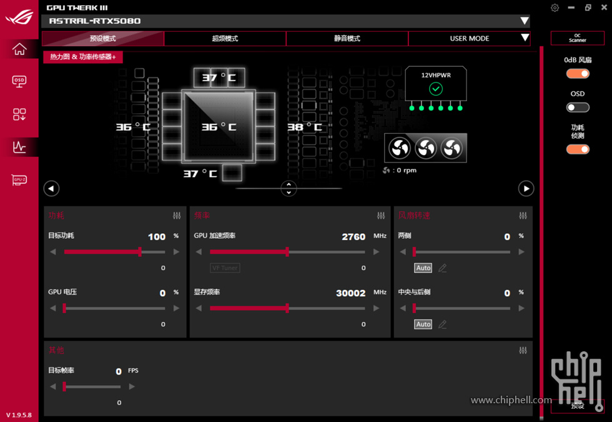
Task: Increase 目标帧率 with right arrow
Action: [x=132, y=386]
